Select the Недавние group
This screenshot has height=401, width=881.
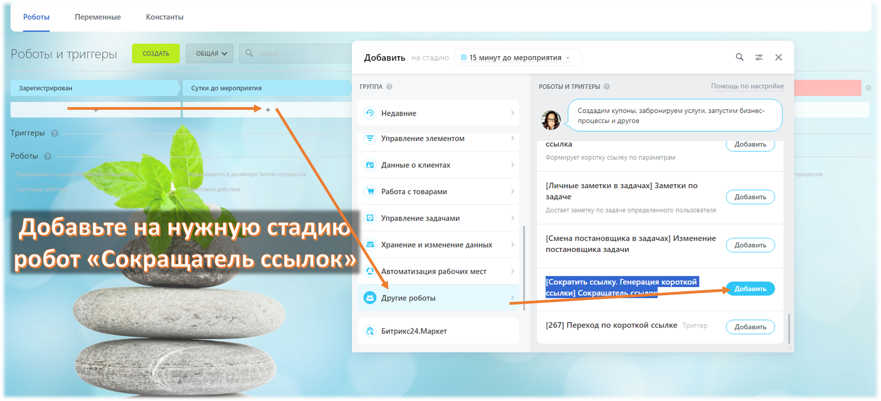click(438, 113)
